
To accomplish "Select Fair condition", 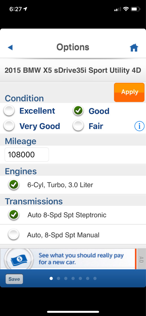I will tap(78, 126).
